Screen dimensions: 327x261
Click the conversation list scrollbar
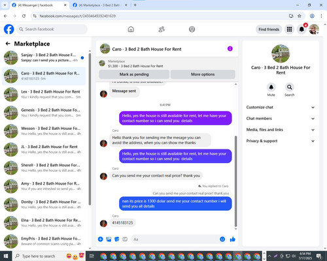[90, 129]
